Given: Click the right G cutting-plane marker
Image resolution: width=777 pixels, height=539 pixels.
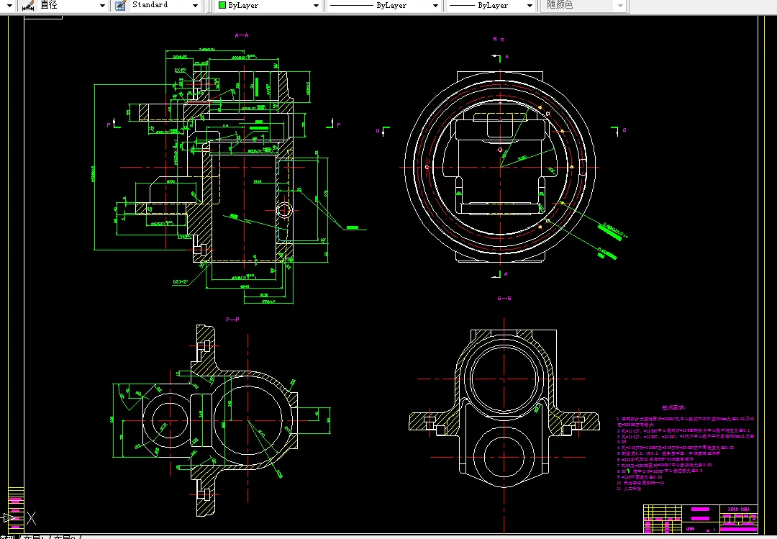Looking at the screenshot, I should coord(618,130).
